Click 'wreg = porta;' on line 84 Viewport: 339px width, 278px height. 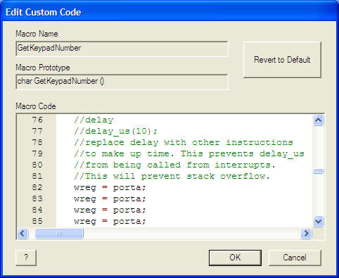110,210
